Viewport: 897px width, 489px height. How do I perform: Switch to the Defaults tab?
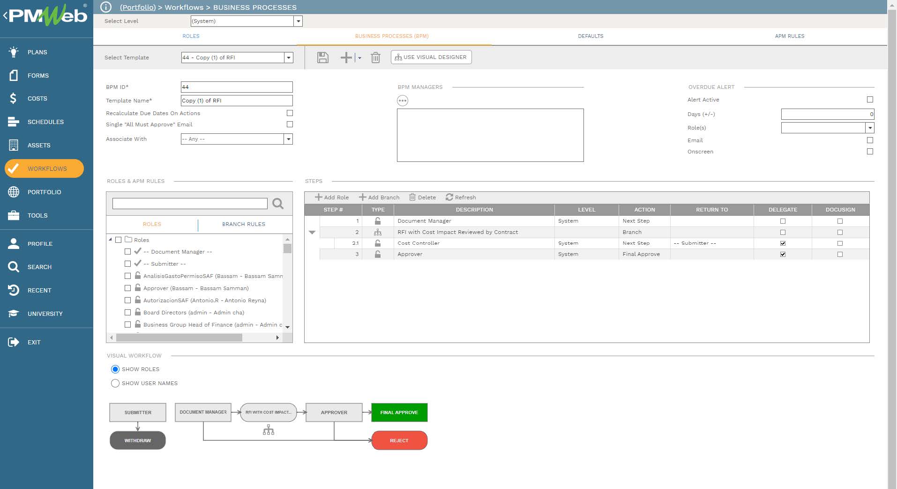591,36
